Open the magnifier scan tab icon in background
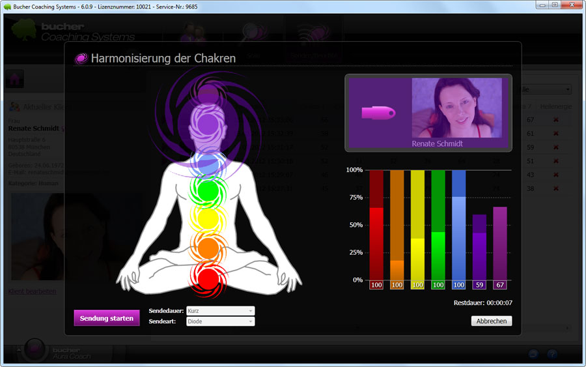586x367 pixels. tap(254, 33)
